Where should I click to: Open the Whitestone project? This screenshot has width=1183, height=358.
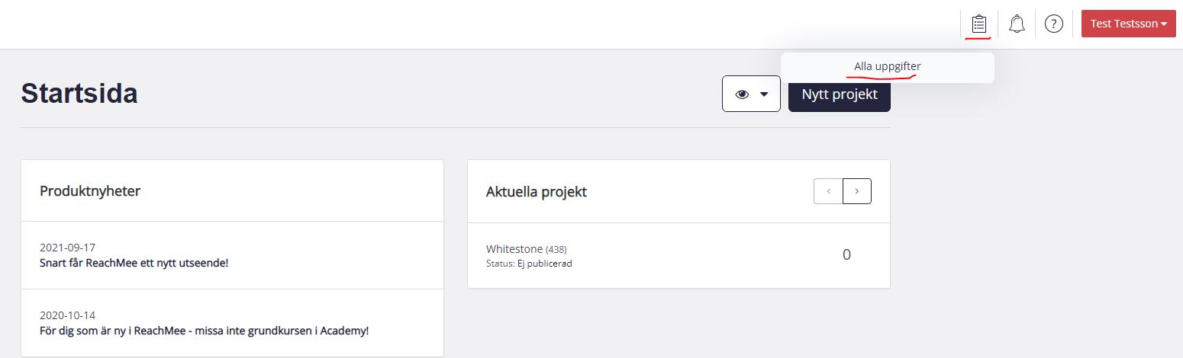coord(514,249)
